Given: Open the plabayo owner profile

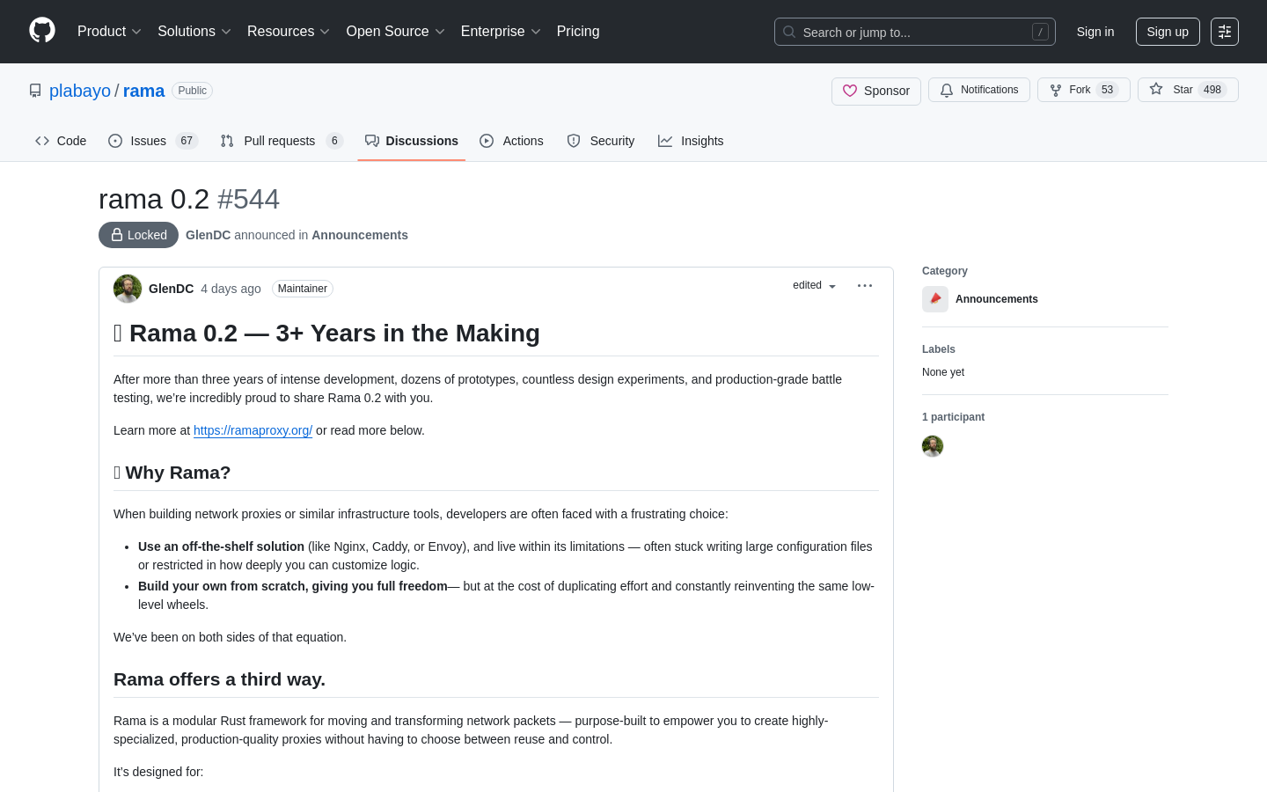Looking at the screenshot, I should click(80, 91).
